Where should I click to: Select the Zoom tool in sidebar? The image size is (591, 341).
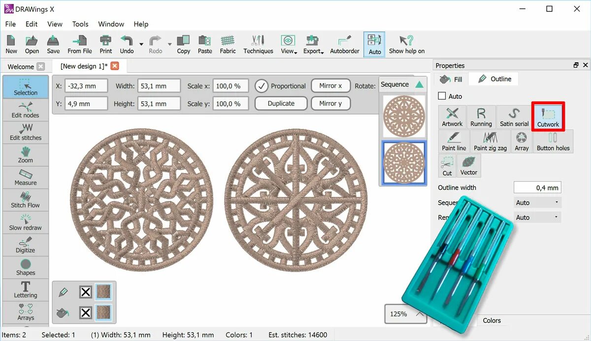[26, 155]
